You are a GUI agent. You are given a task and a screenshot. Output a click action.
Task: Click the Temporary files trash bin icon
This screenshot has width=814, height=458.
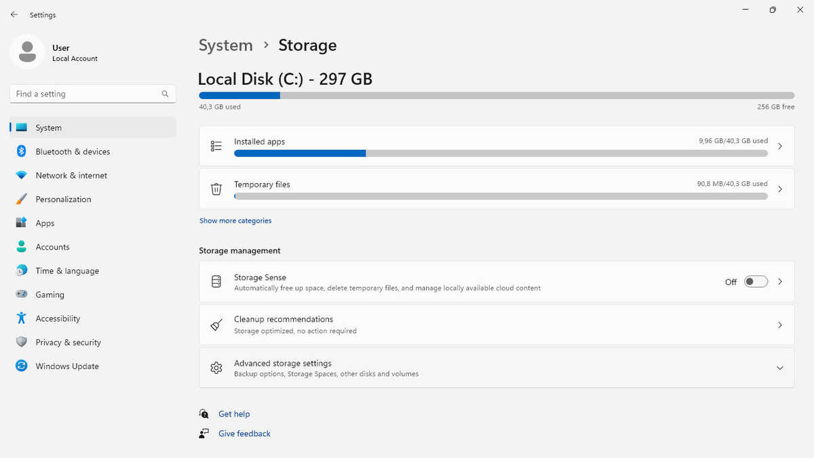tap(216, 189)
